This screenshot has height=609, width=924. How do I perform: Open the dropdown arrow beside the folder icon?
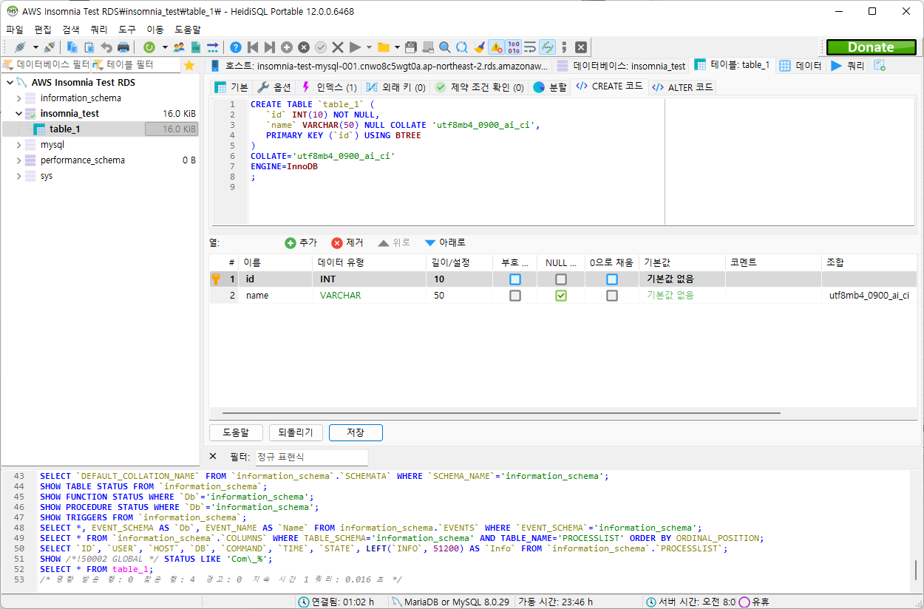click(x=398, y=47)
